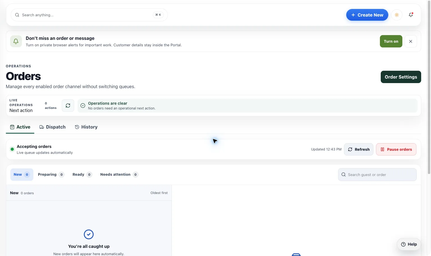This screenshot has width=431, height=256.
Task: Click the bell icon in alerts banner
Action: tap(16, 41)
